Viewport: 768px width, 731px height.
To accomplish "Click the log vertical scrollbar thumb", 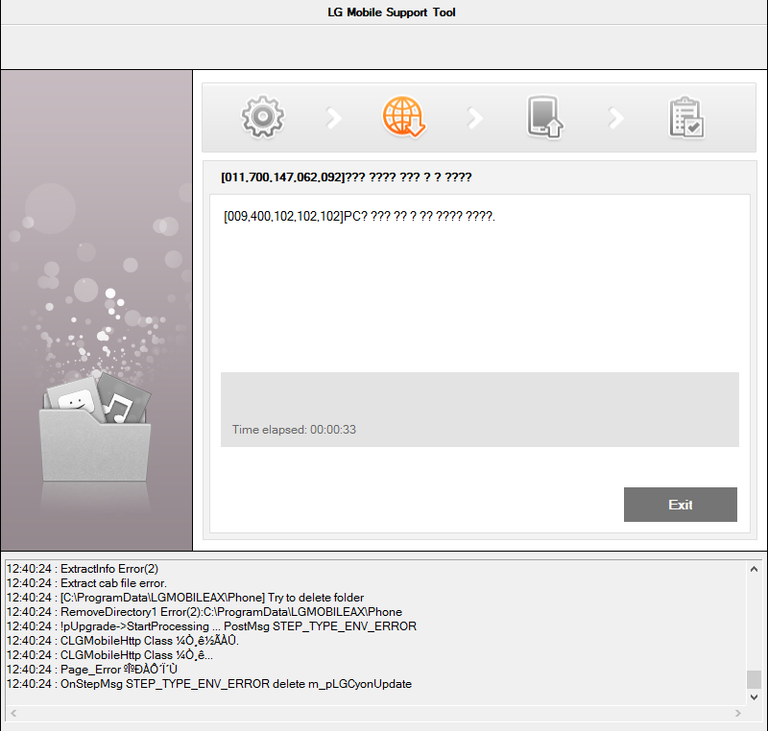I will [x=754, y=679].
